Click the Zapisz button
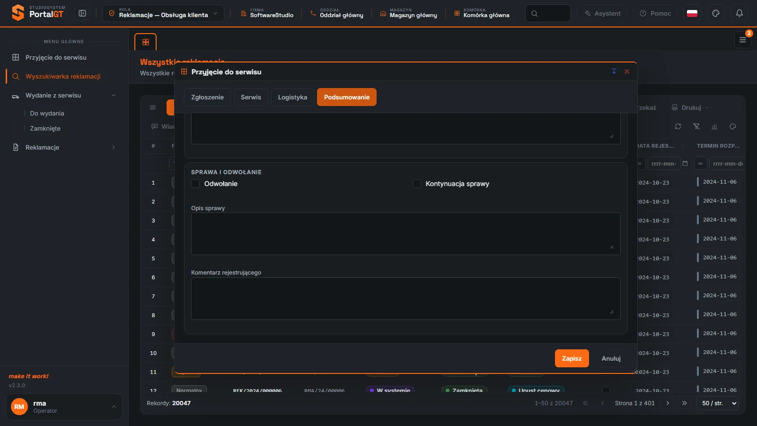757x426 pixels. pyautogui.click(x=572, y=358)
